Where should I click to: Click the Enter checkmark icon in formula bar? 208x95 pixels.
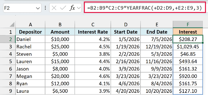[x=63, y=8]
